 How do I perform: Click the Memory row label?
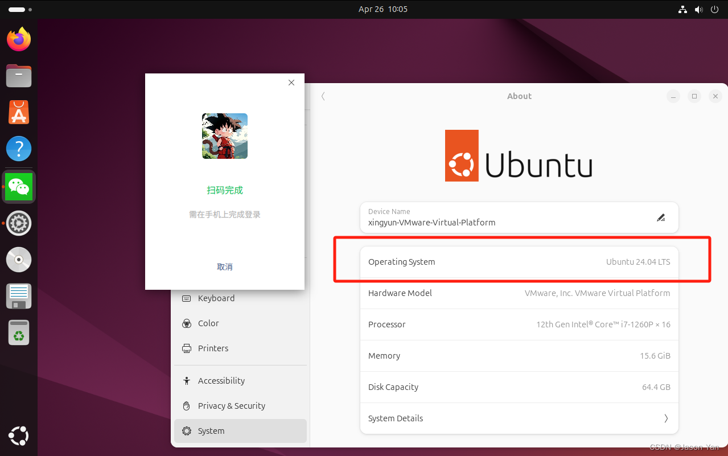point(384,356)
